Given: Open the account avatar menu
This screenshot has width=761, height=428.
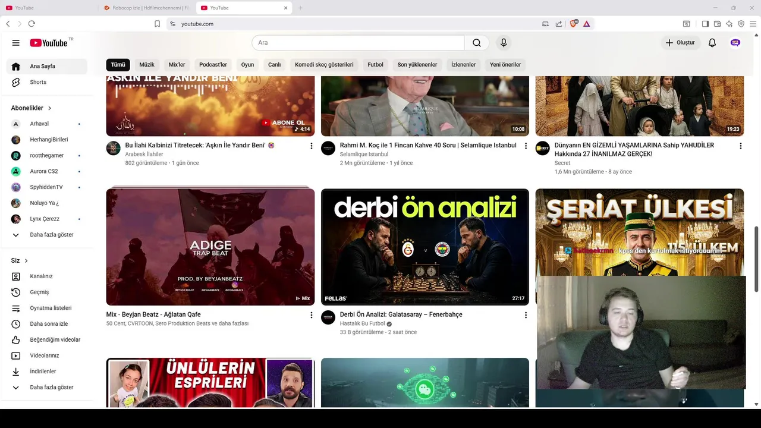Looking at the screenshot, I should (735, 43).
